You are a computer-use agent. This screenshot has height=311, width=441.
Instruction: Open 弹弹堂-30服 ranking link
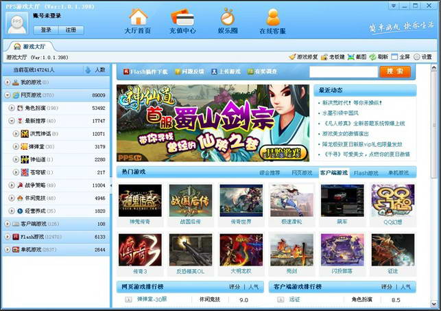152,299
